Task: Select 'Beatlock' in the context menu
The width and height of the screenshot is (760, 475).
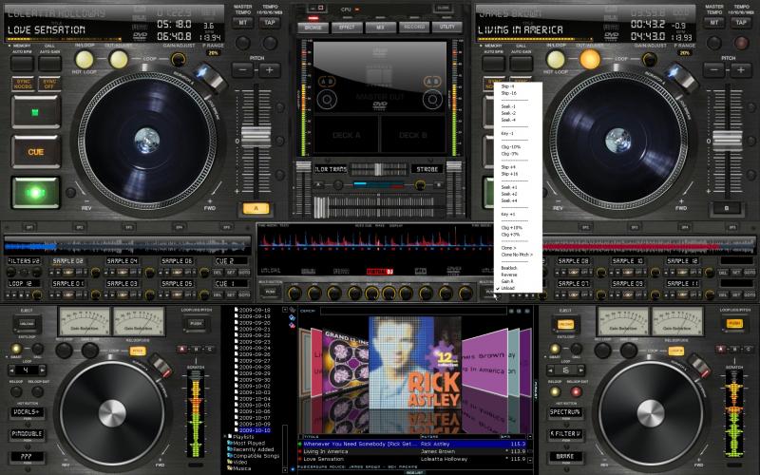Action: pos(508,268)
